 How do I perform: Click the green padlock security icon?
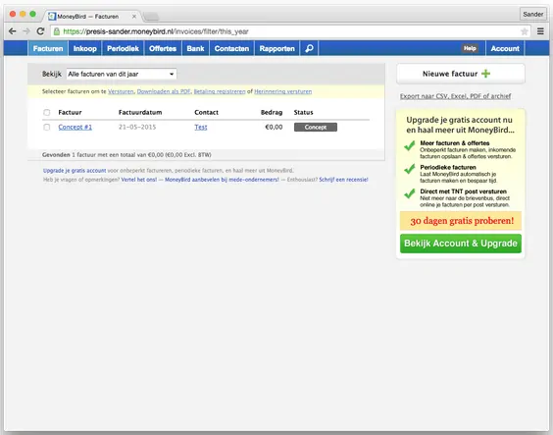pos(57,31)
